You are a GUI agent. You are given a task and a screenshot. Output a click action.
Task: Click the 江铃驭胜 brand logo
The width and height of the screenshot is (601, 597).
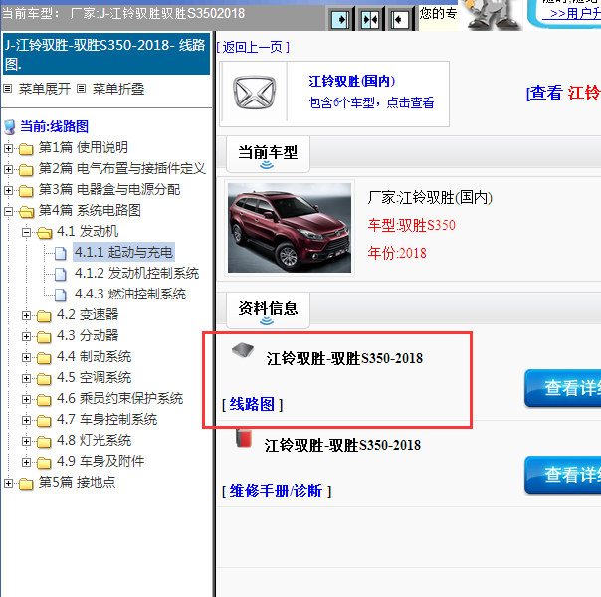254,93
